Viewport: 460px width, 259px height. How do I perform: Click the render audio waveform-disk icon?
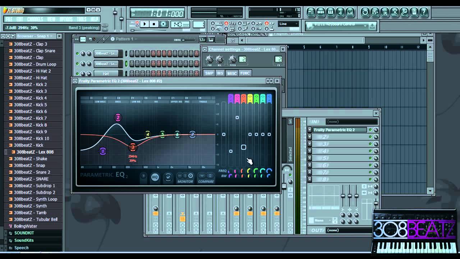click(385, 12)
